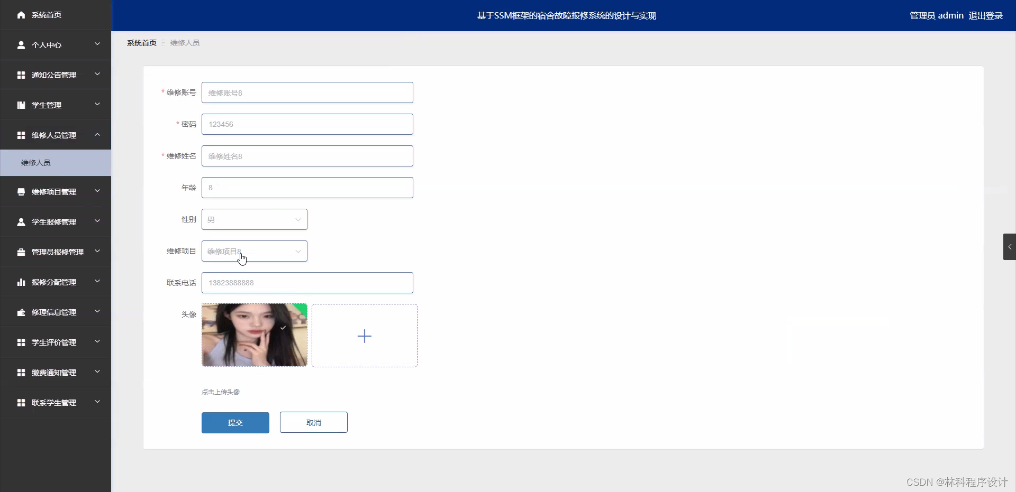Expand the 联系学生管理 menu
Screen dimensions: 1016x492
click(x=56, y=402)
